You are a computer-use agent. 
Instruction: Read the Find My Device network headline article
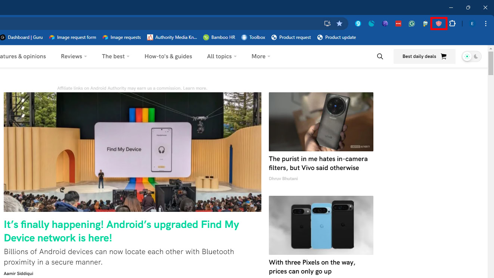(121, 231)
